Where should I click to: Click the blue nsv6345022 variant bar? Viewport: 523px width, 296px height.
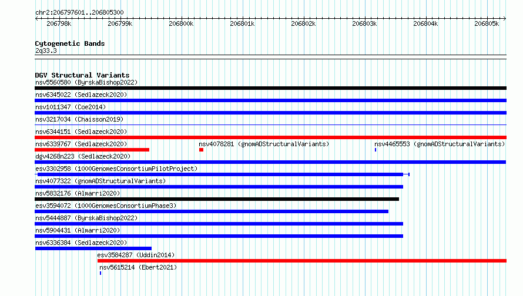270,100
